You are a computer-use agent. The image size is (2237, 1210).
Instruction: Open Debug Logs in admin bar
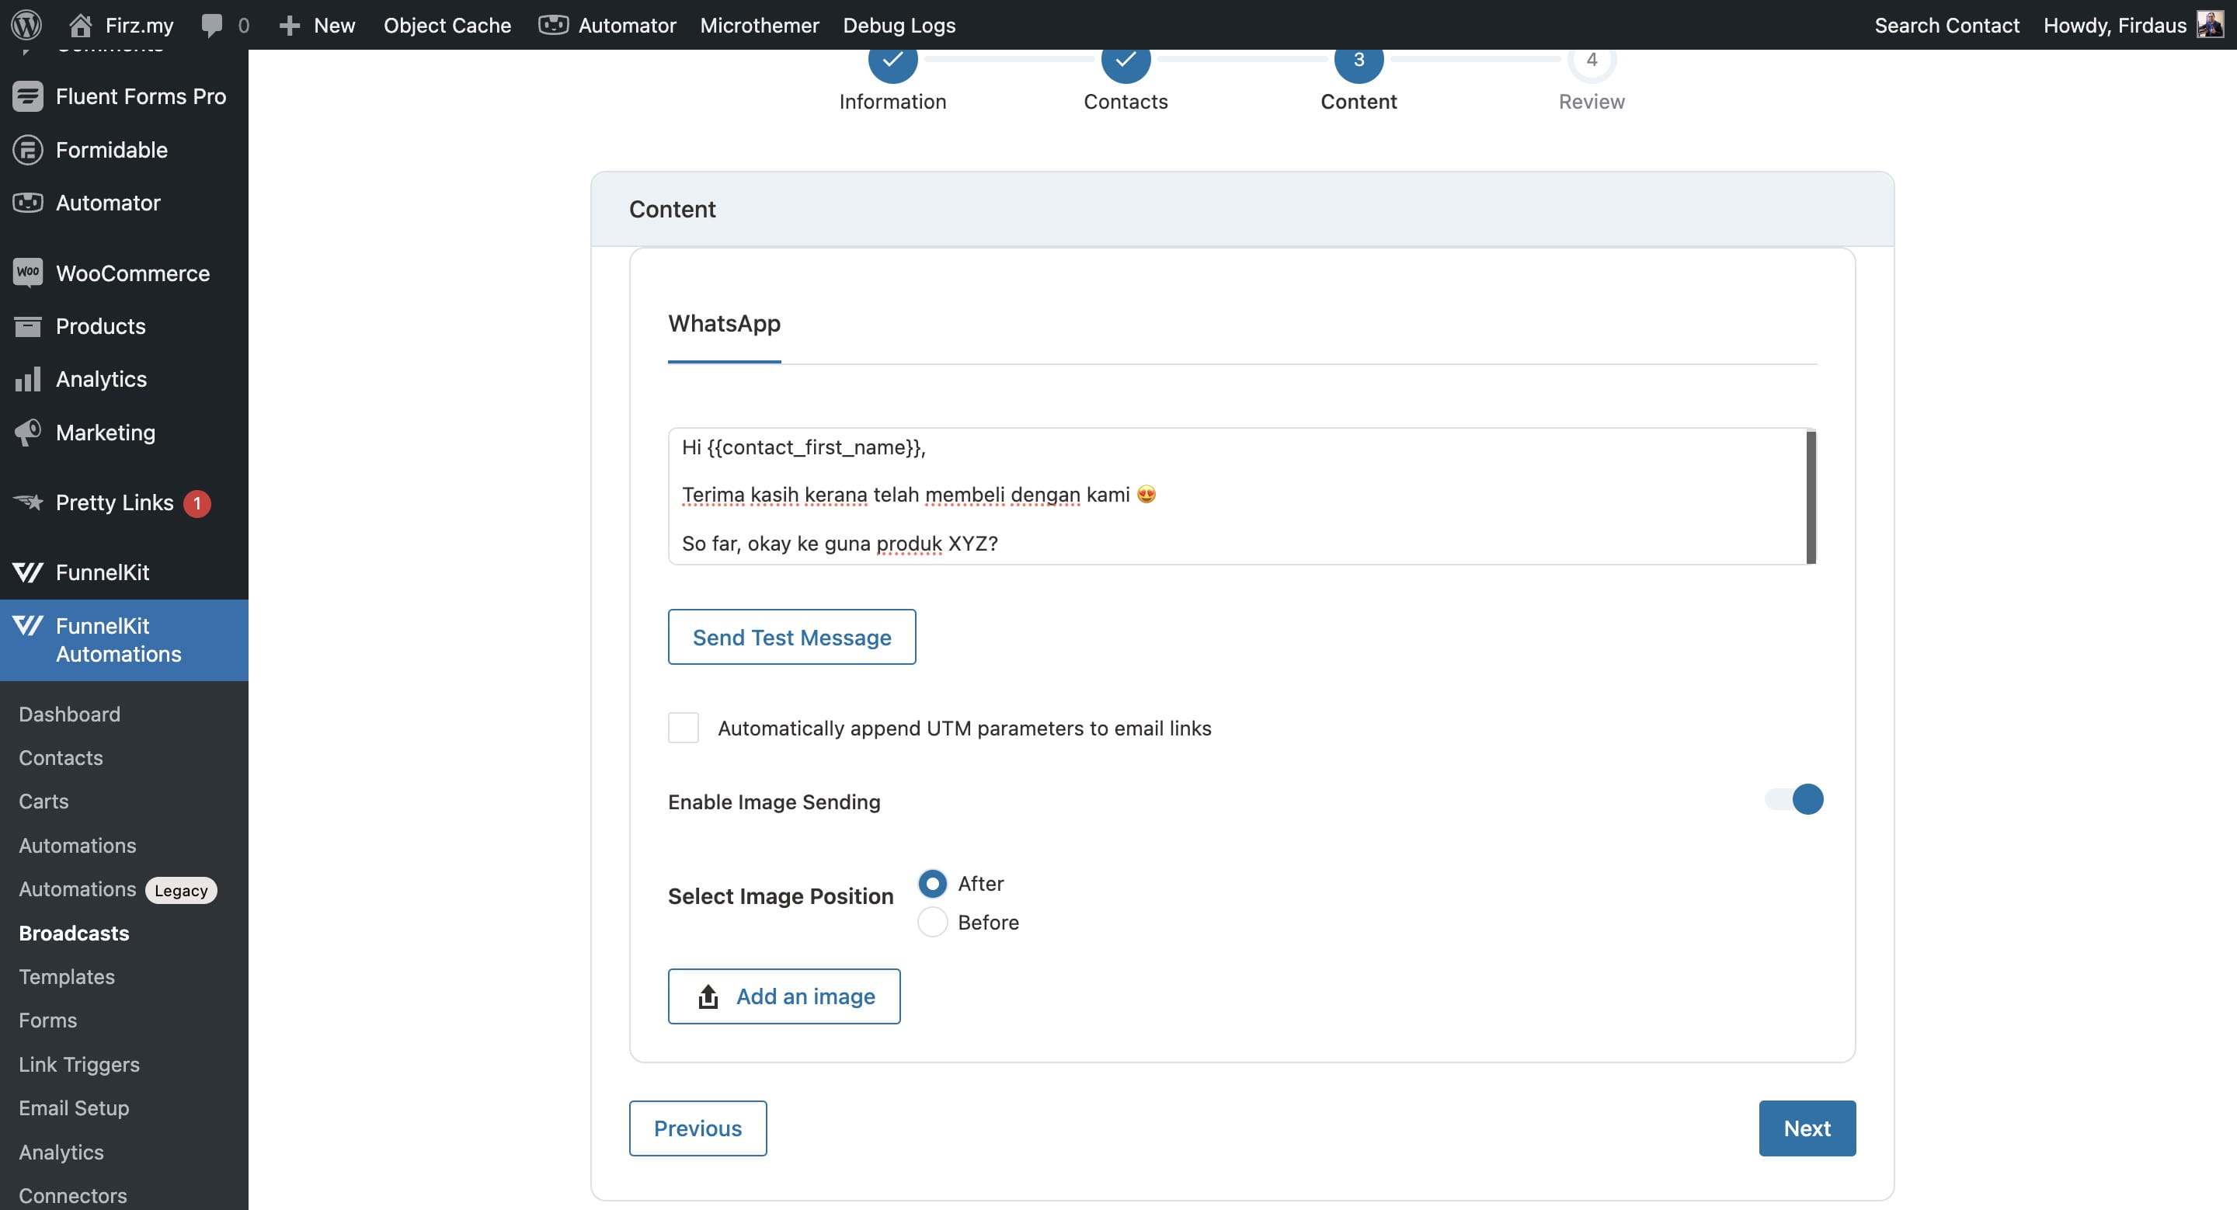899,25
